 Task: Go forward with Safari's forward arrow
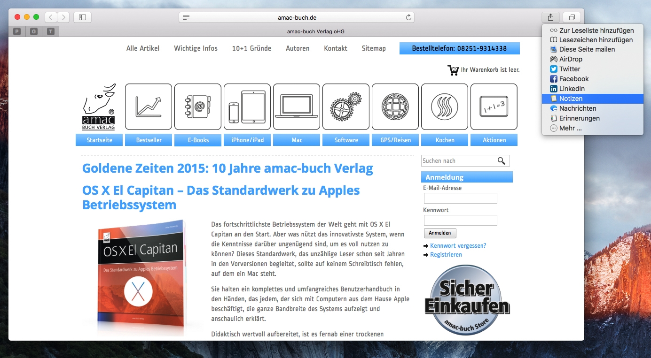[x=63, y=17]
